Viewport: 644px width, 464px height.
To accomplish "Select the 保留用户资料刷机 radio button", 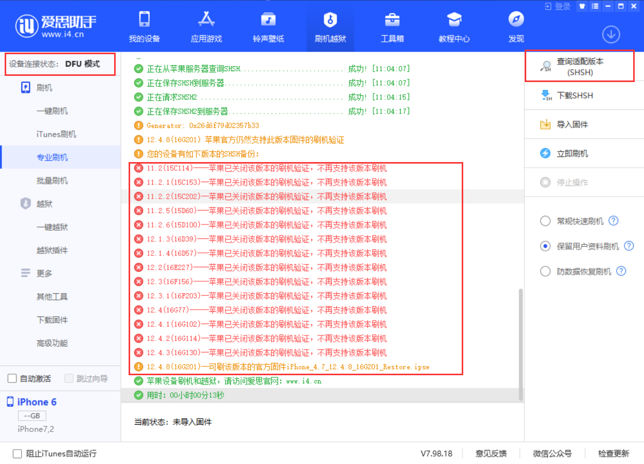I will pos(545,246).
